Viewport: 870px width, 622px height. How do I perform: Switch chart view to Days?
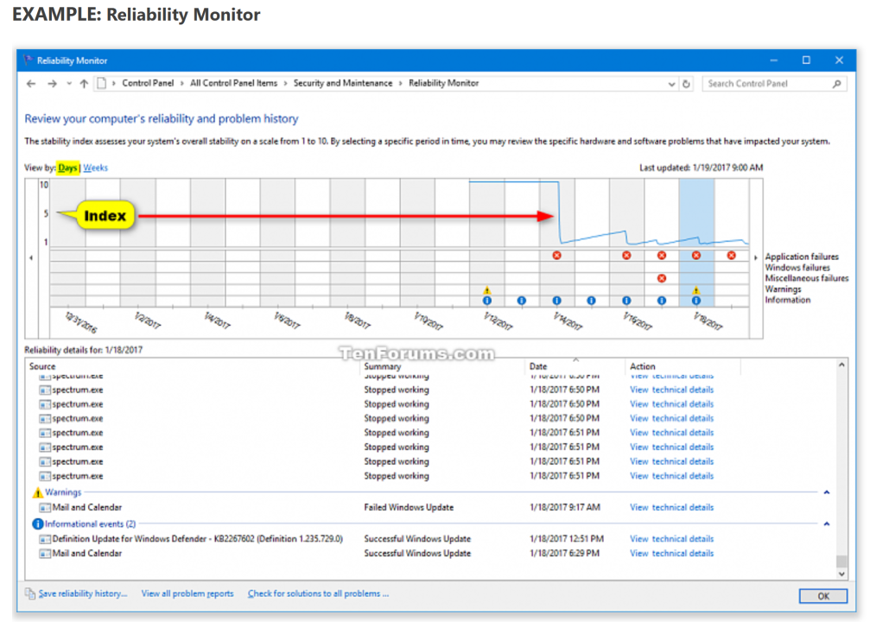point(67,168)
